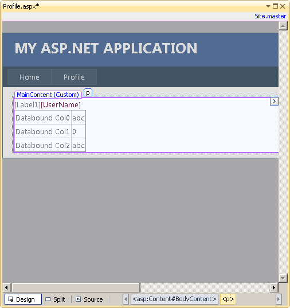
Task: Click the vertical scrollbar down arrow
Action: 283,278
